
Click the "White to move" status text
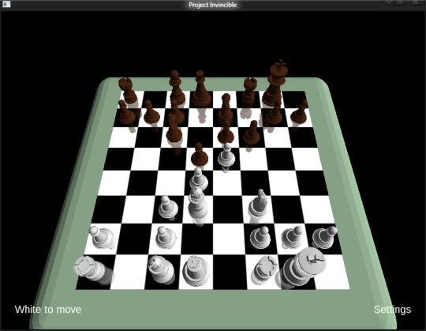tap(48, 310)
